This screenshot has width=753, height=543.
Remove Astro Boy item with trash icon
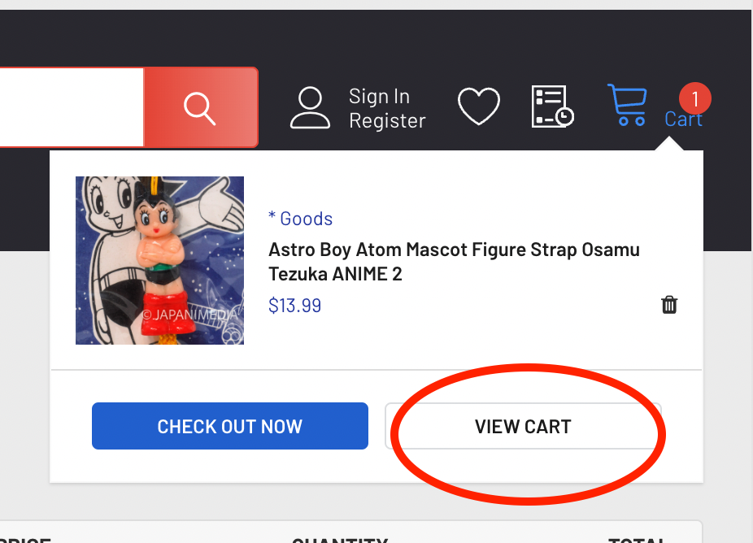[669, 305]
